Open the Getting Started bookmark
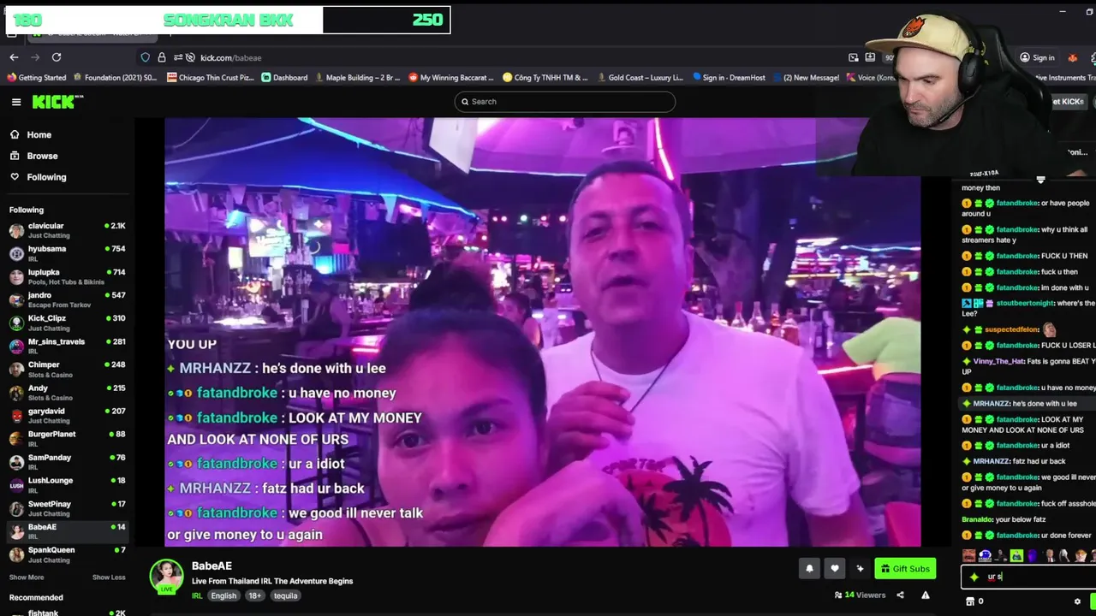The height and width of the screenshot is (616, 1096). click(x=37, y=78)
